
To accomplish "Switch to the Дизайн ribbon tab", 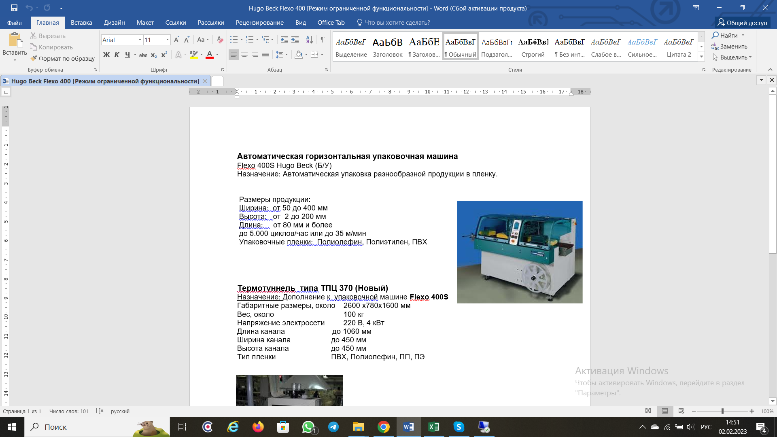I will (x=114, y=23).
